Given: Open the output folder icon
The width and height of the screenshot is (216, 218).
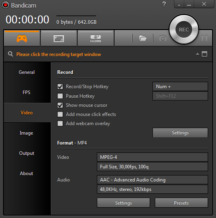Looking at the screenshot, I should coord(143,38).
